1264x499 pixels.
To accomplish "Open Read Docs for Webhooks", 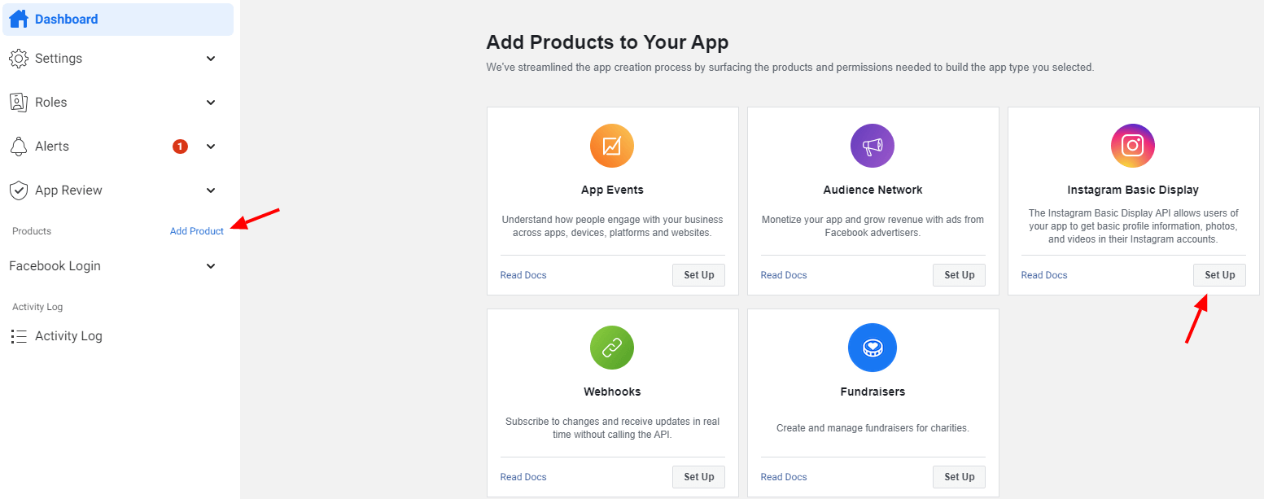I will [x=523, y=477].
